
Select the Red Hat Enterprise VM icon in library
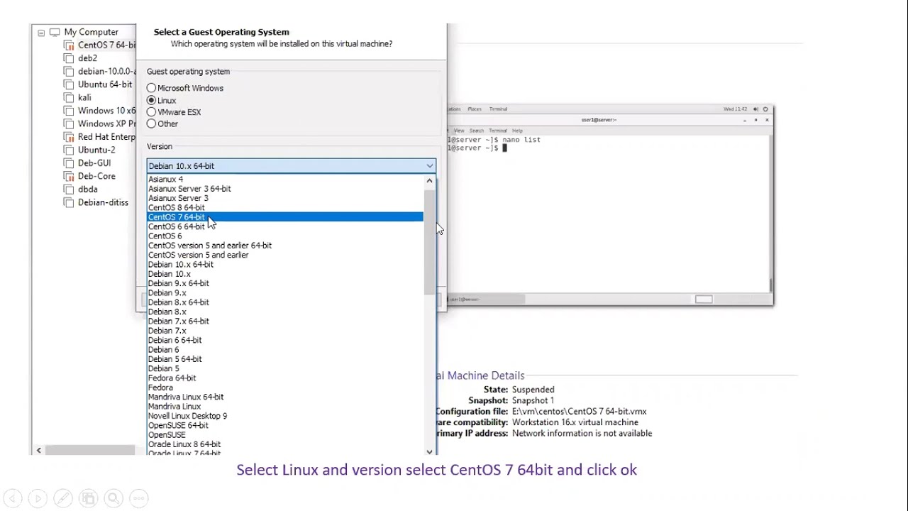69,137
